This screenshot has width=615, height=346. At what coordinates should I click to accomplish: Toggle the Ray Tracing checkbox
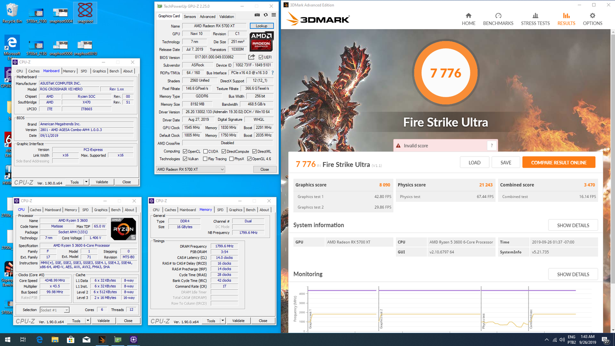(205, 159)
